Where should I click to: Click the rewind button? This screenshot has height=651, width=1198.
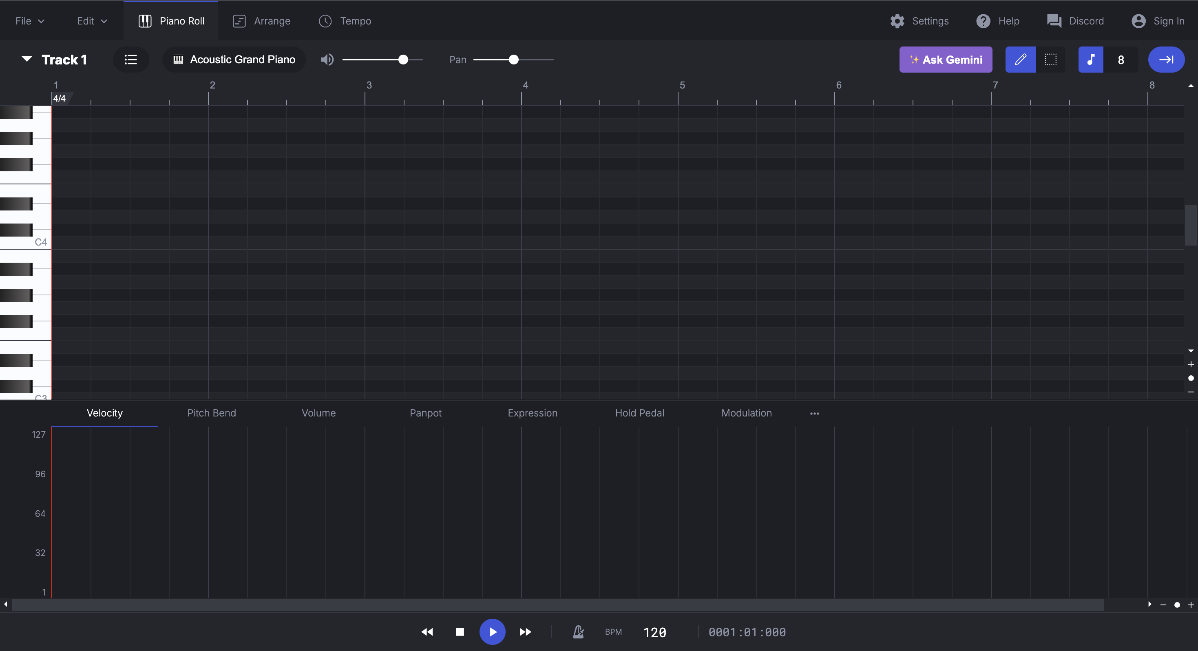427,631
